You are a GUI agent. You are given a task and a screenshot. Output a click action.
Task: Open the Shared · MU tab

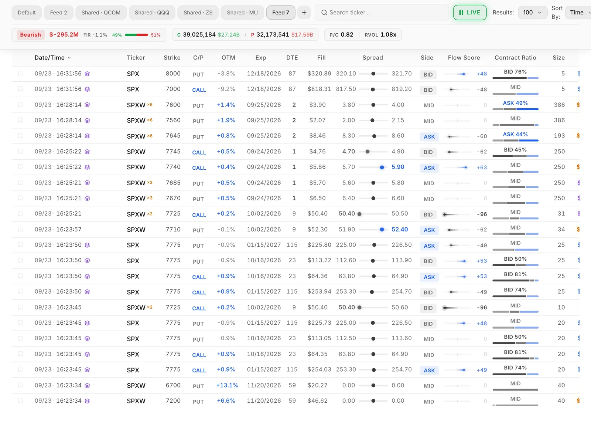tap(242, 13)
